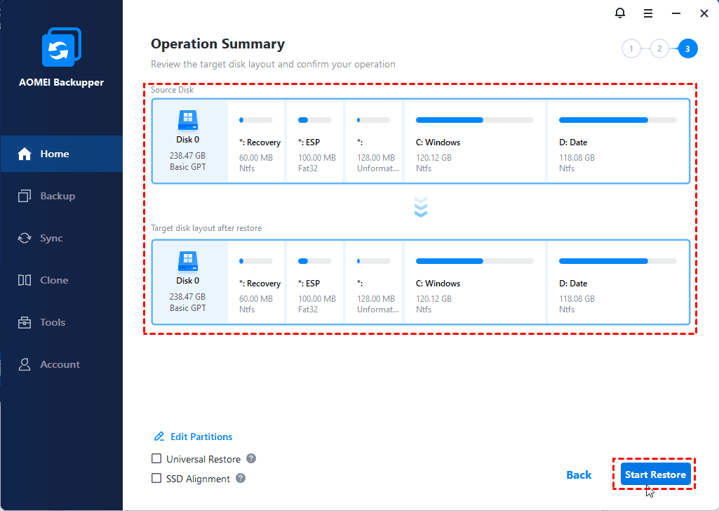Go to step 2 in wizard
719x511 pixels.
click(659, 48)
